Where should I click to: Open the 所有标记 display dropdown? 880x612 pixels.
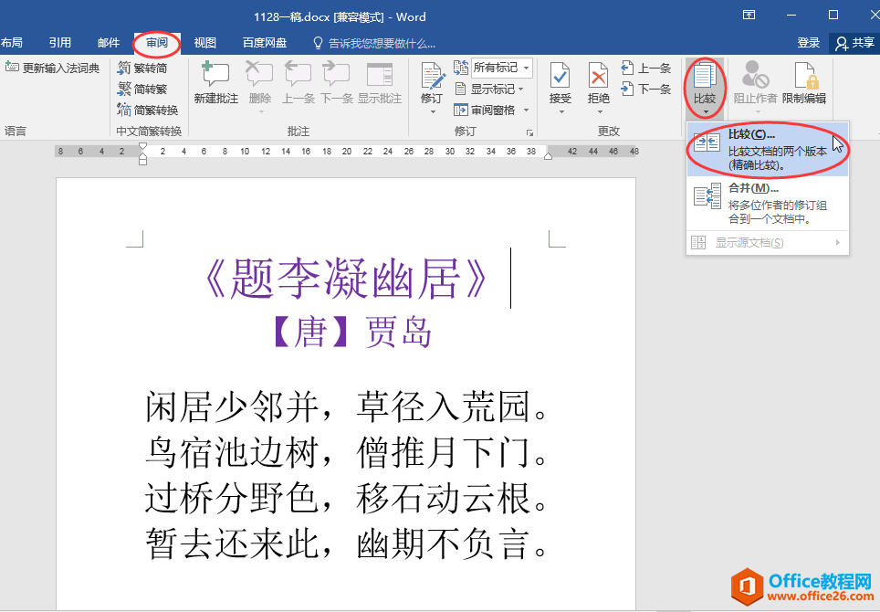pyautogui.click(x=501, y=68)
